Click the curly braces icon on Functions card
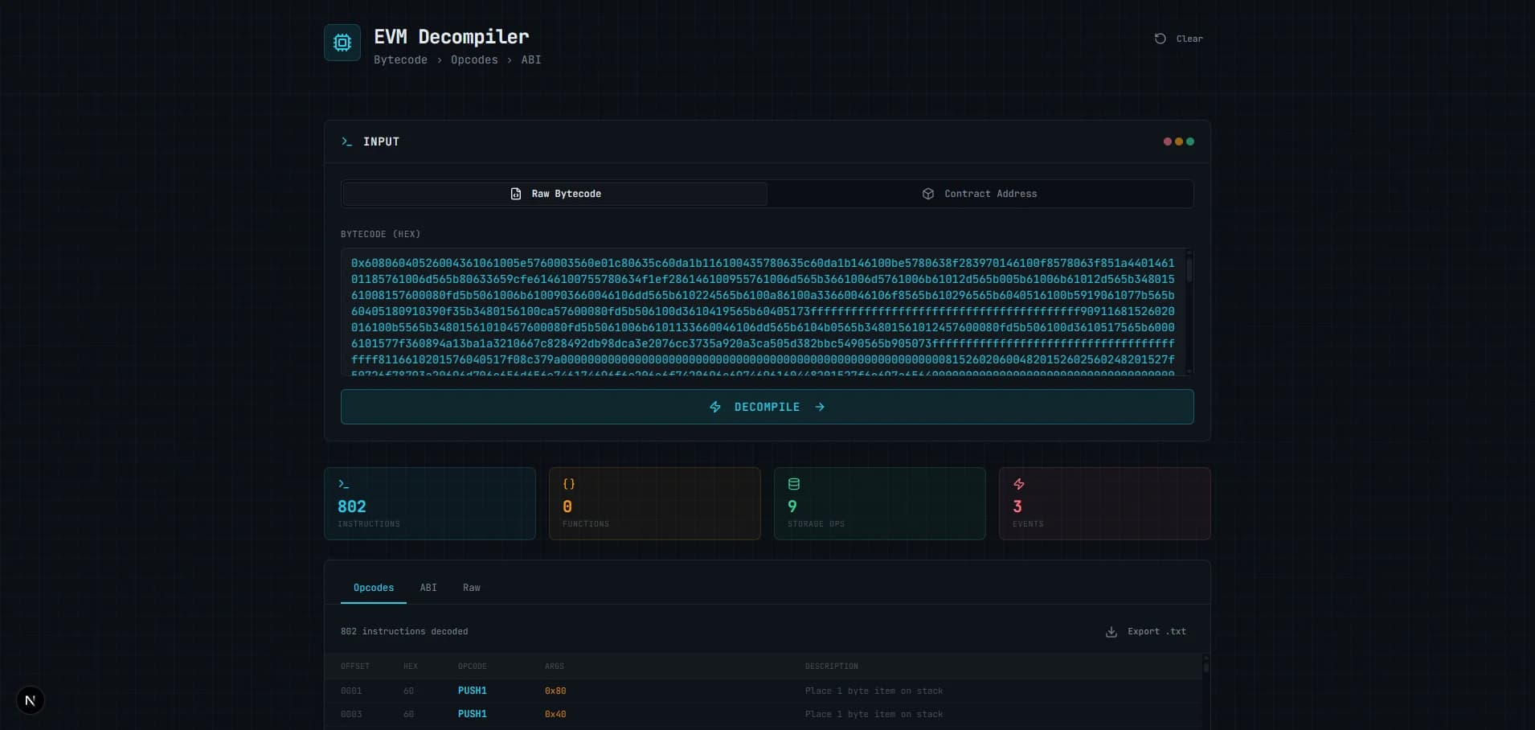 568,484
